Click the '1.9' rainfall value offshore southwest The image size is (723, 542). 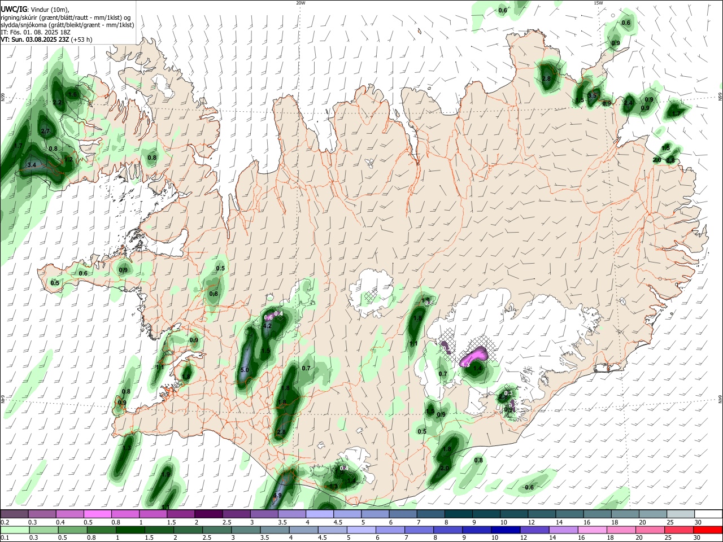(x=165, y=475)
